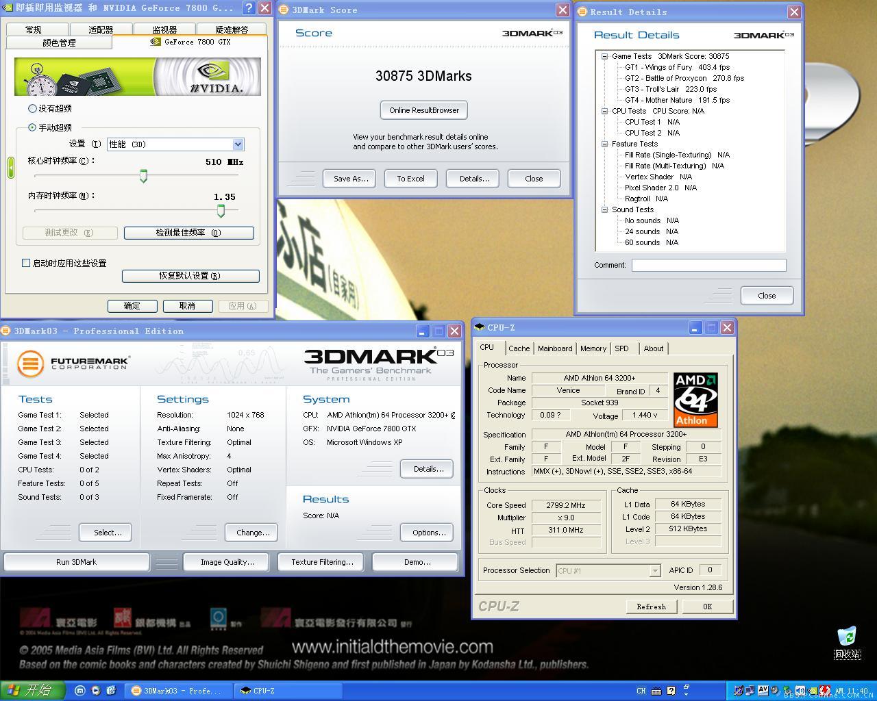Click the AMD Athlon 64 logo in CPU-Z
The image size is (877, 701).
(695, 400)
